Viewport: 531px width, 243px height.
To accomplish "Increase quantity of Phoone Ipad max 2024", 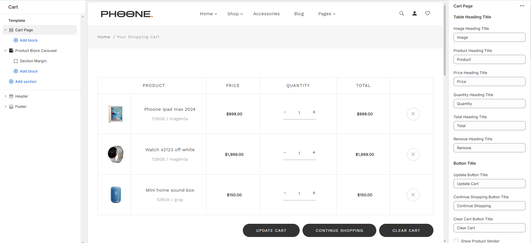I will point(314,112).
